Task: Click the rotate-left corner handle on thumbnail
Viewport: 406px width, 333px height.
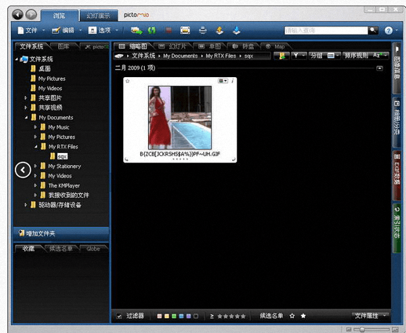Action: click(x=127, y=159)
